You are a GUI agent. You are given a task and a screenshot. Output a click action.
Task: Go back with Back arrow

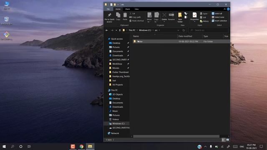(107, 30)
